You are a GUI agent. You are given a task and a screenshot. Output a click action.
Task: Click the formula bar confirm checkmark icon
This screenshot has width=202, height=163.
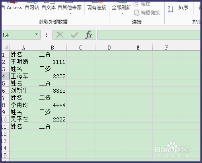(74, 35)
